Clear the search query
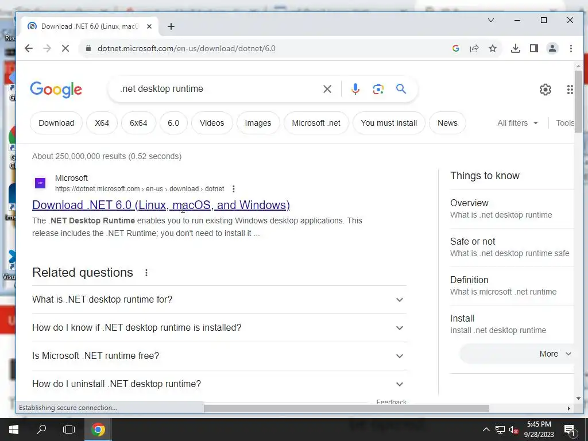The width and height of the screenshot is (588, 441). pos(327,89)
